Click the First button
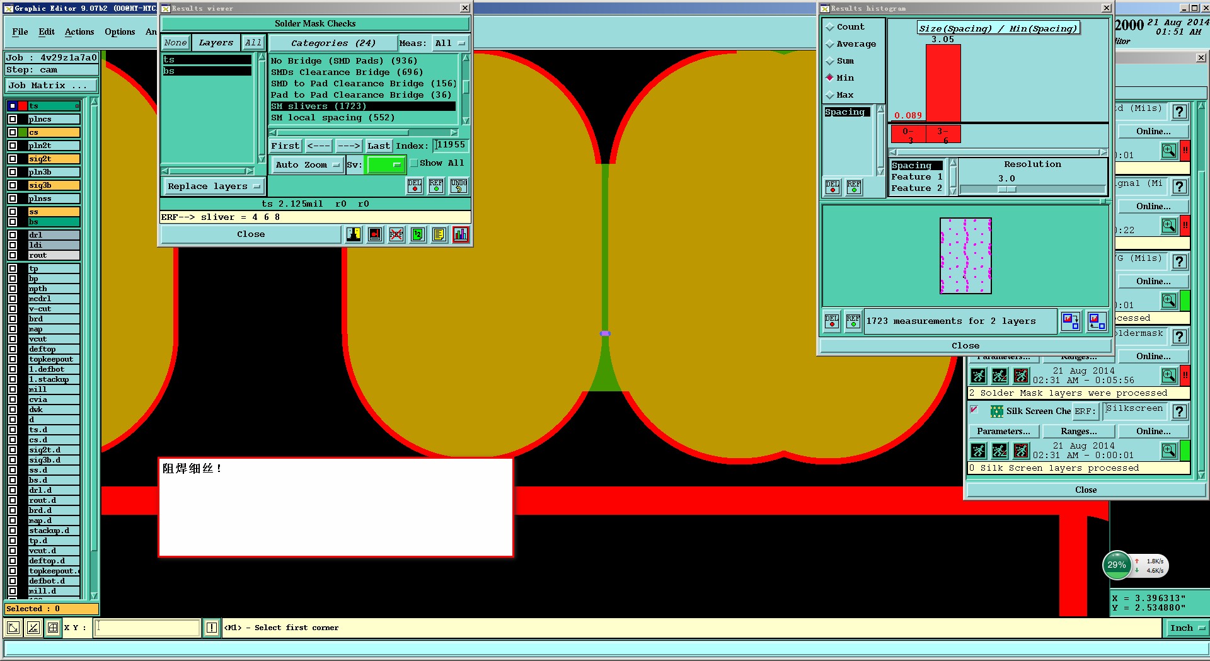Screen dimensions: 1210x661 pos(285,146)
